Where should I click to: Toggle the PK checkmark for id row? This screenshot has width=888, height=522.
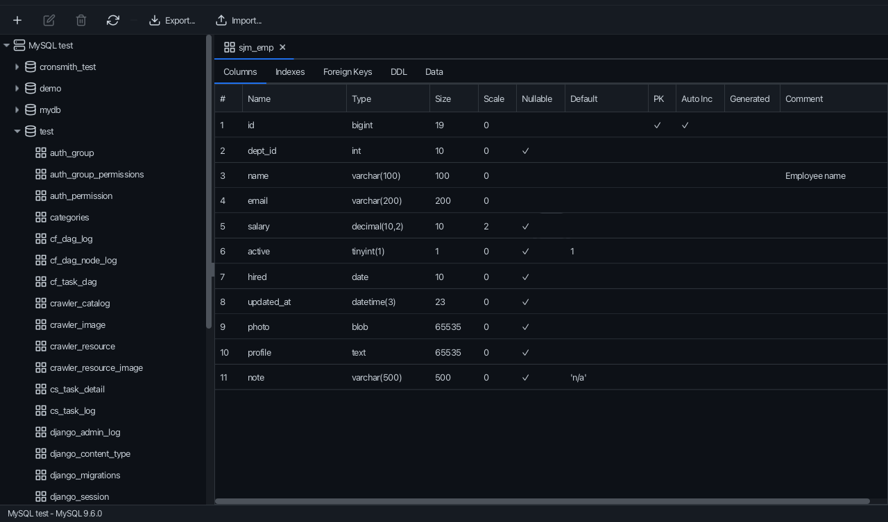click(658, 125)
